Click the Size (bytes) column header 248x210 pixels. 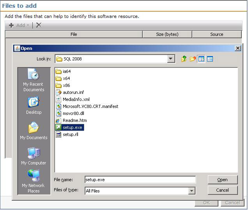(x=167, y=34)
